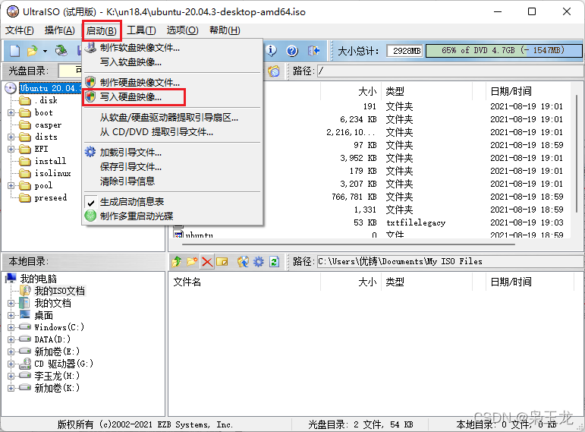The width and height of the screenshot is (585, 432).
Task: Click the Open CD/DVD toolbar icon
Action: 61,50
